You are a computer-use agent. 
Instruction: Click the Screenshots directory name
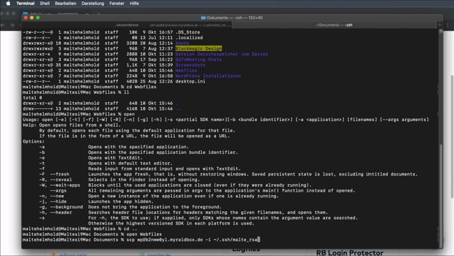(190, 65)
